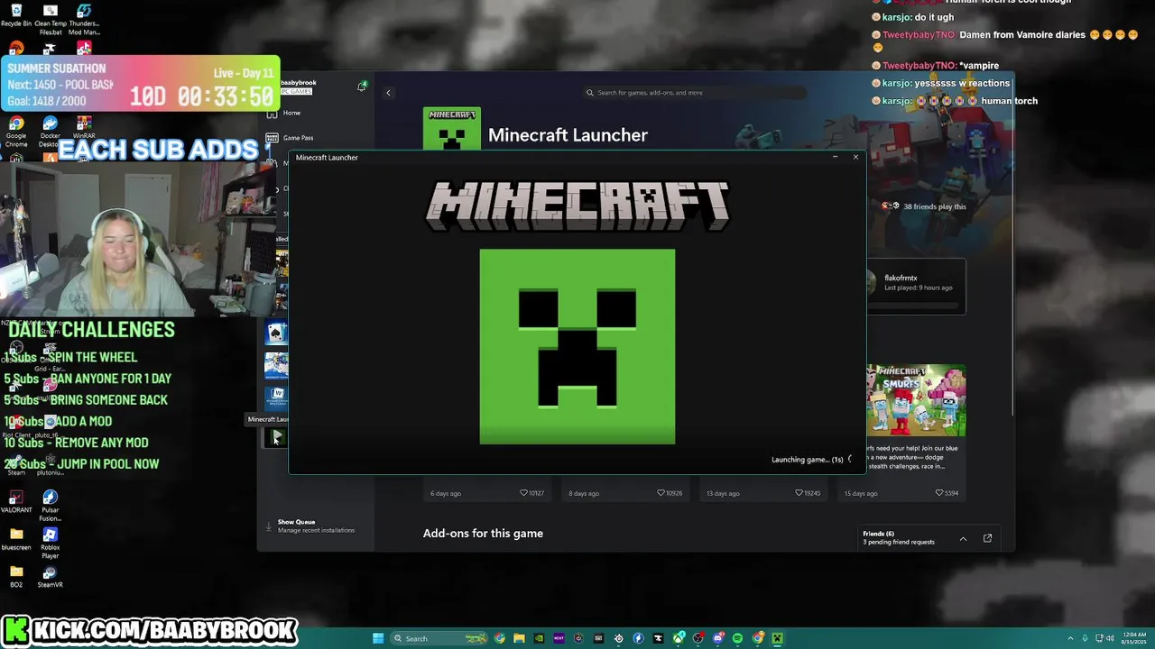Open Clean Temp Files.bat desktop shortcut

[x=51, y=20]
